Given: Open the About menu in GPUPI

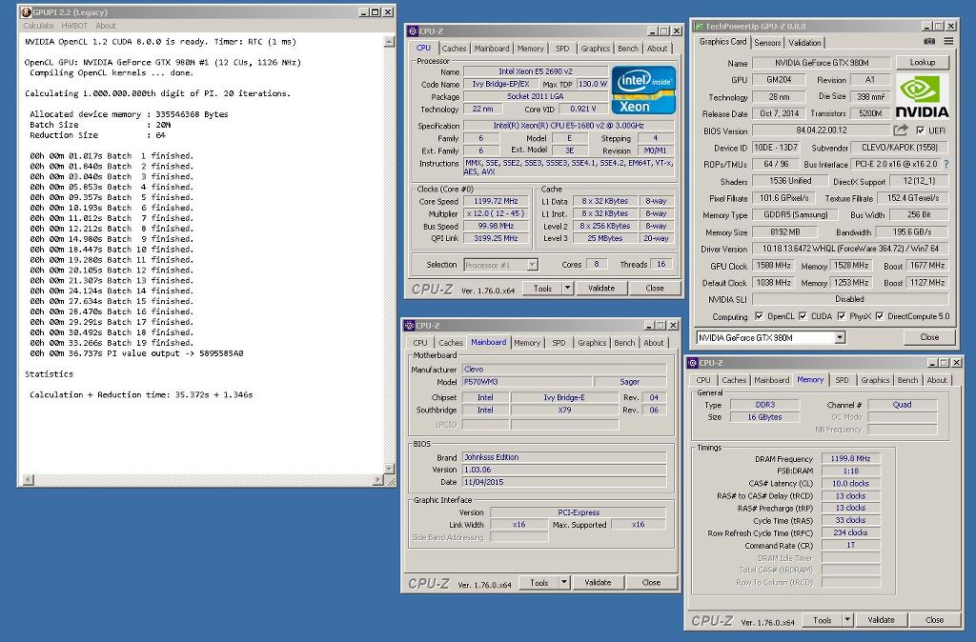Looking at the screenshot, I should click(x=106, y=26).
